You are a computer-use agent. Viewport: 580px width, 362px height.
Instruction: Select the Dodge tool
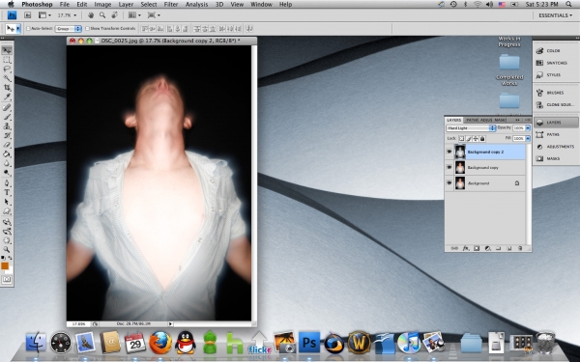tap(7, 173)
